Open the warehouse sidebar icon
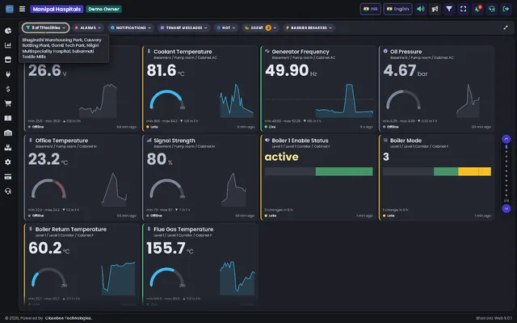Viewport: 517px width, 323px height. [8, 132]
